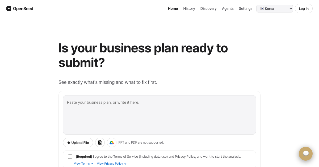The height and width of the screenshot is (167, 319).
Task: Click the Upload File button
Action: coord(78,143)
